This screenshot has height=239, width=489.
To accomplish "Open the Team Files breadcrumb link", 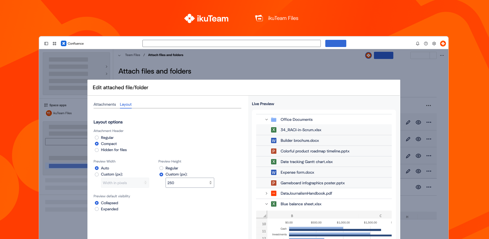I will tap(133, 55).
